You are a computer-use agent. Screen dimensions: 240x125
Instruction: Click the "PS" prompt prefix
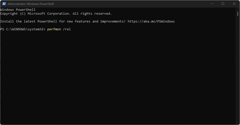pyautogui.click(x=2, y=29)
